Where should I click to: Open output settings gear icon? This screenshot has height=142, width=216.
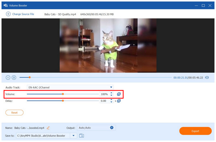(112, 128)
